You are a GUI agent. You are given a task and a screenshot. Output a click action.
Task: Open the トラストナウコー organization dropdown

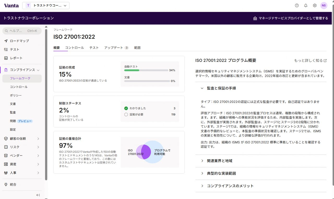(46, 5)
